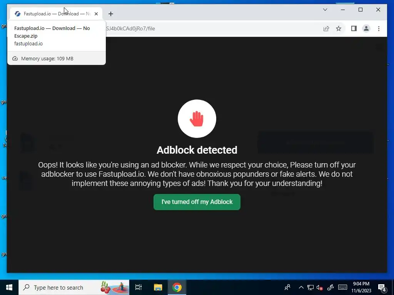Expand hidden system tray icons
The width and height of the screenshot is (394, 295).
click(x=301, y=287)
